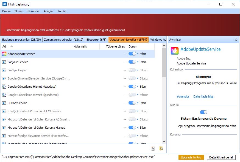Open the Yorumdur link
Viewport: 240px width, 162px height.
point(183,96)
